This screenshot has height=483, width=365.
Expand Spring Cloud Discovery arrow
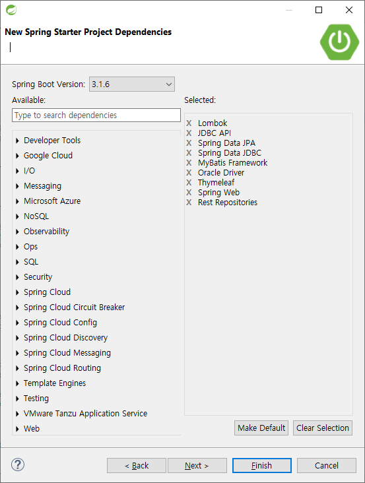pos(17,338)
